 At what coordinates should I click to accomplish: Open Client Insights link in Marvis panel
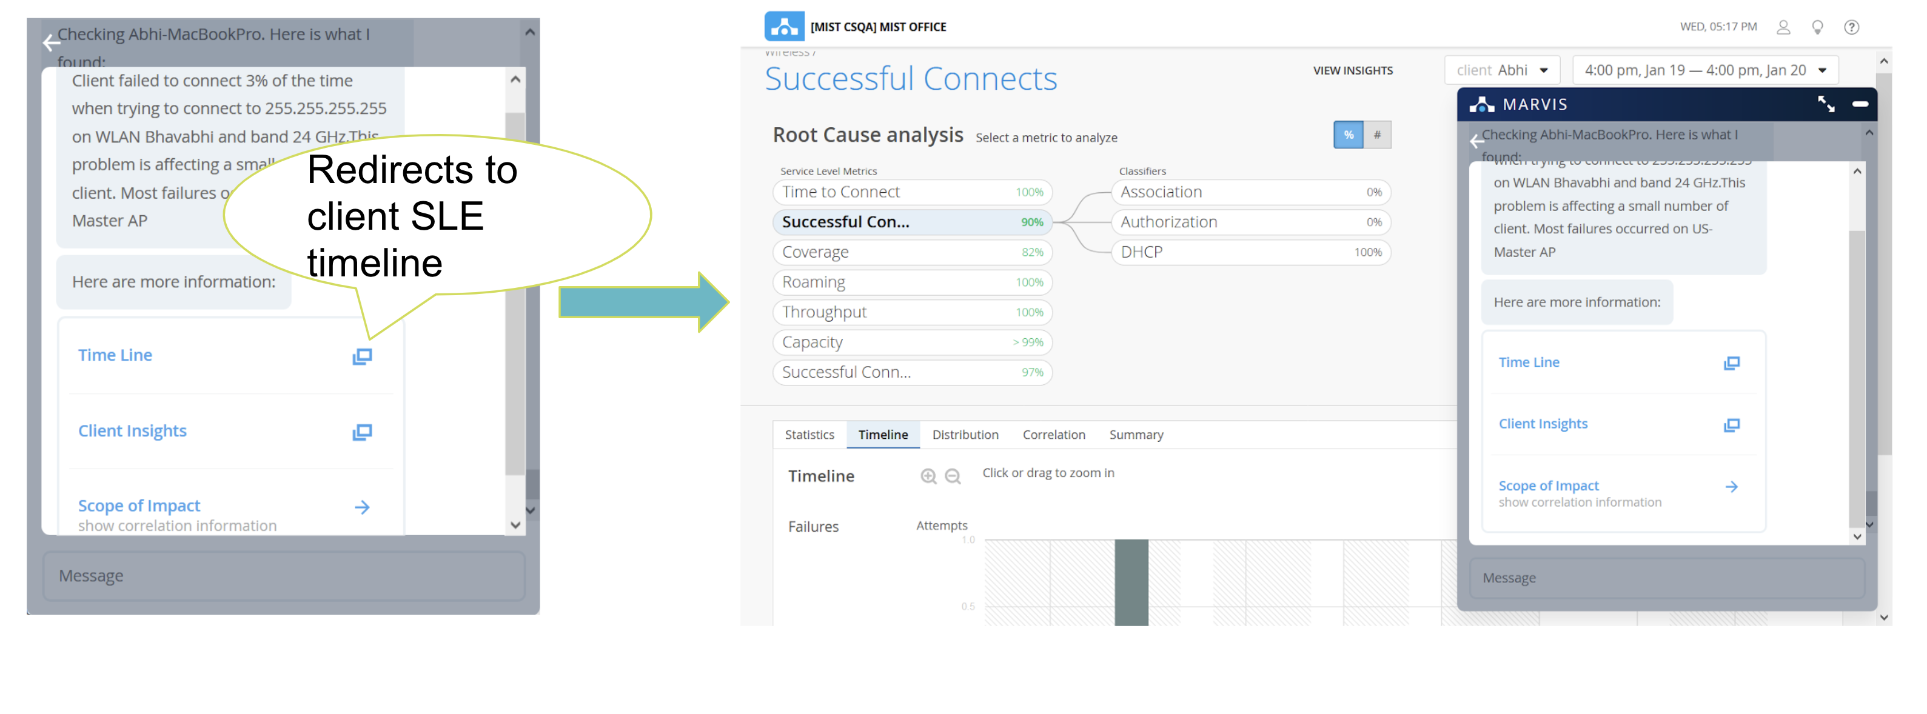point(1543,424)
